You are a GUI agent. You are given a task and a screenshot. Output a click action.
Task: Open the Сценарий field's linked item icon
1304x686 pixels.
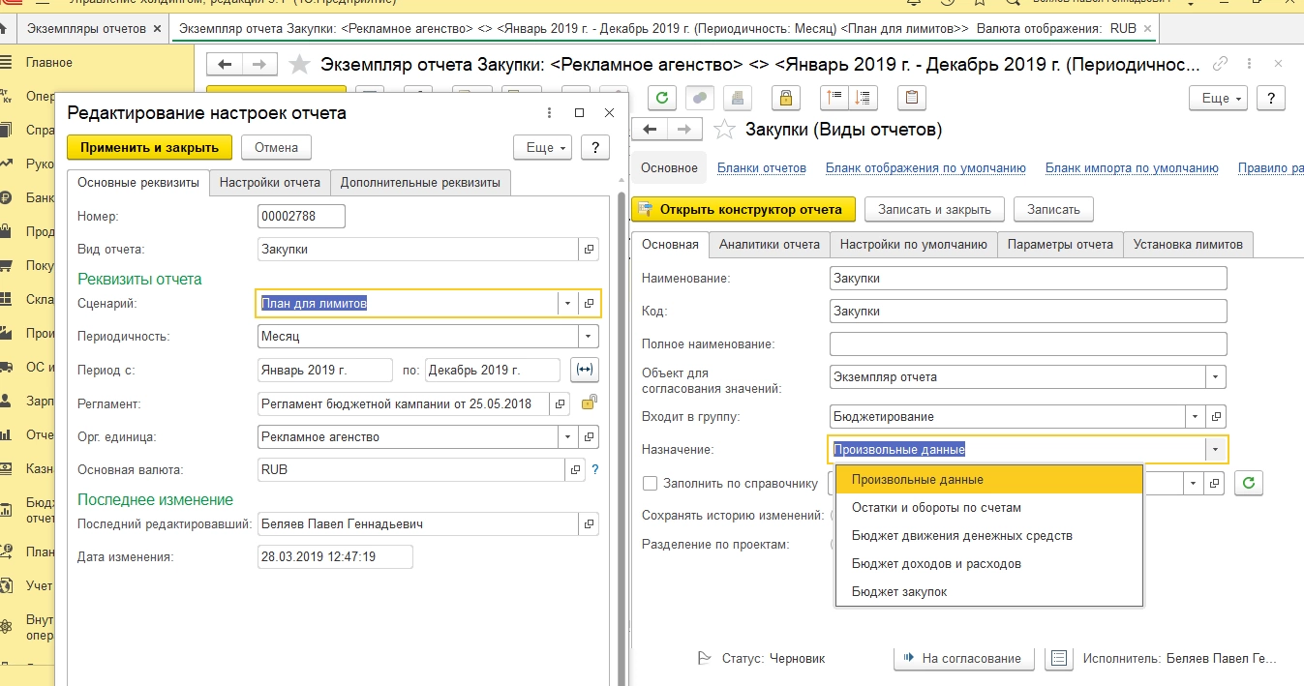click(x=588, y=304)
